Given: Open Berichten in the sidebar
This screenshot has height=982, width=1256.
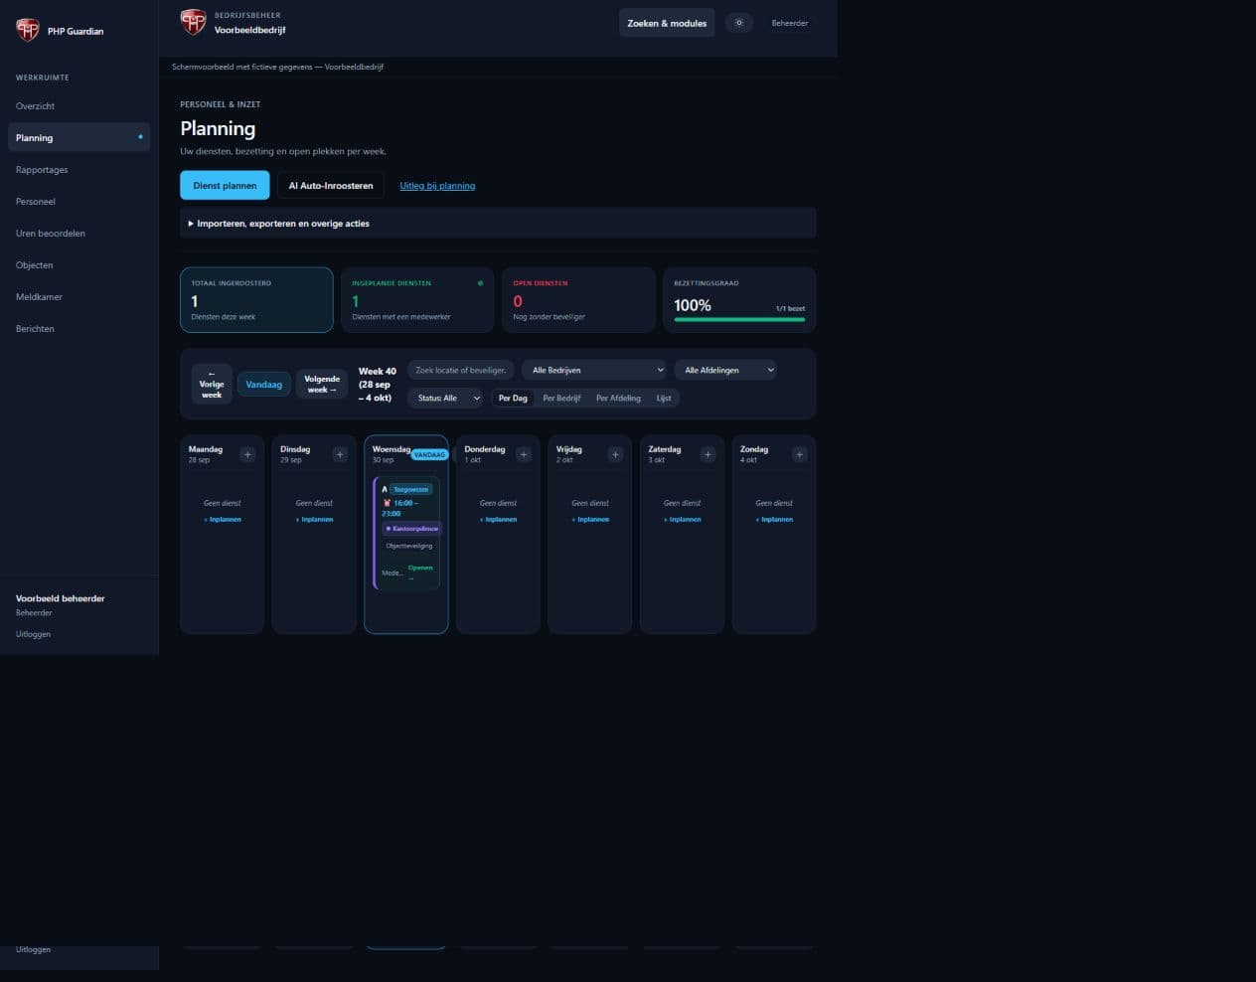Looking at the screenshot, I should [x=78, y=329].
